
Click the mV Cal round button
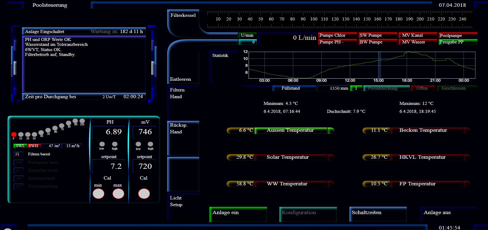[144, 194]
